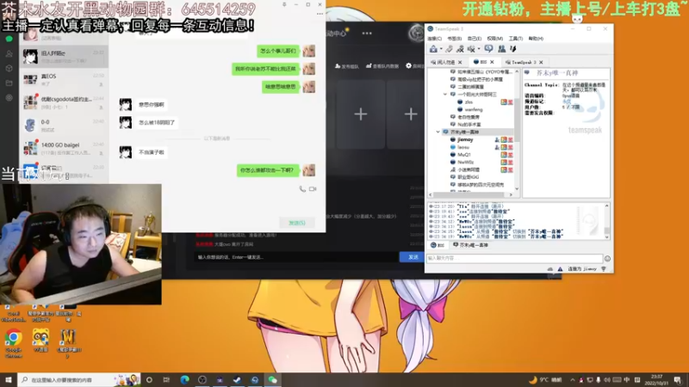This screenshot has width=689, height=387.
Task: Open the three-dots menu in the game platform header
Action: coord(367,34)
